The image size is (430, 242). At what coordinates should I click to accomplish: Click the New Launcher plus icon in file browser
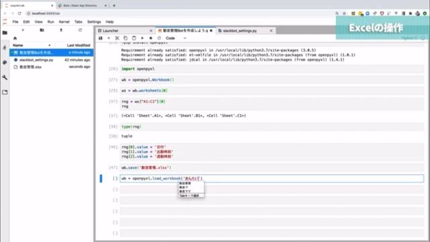[23, 30]
